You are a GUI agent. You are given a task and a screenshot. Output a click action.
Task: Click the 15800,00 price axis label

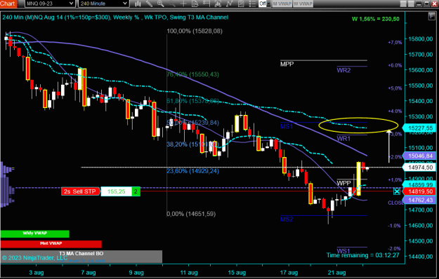click(421, 39)
